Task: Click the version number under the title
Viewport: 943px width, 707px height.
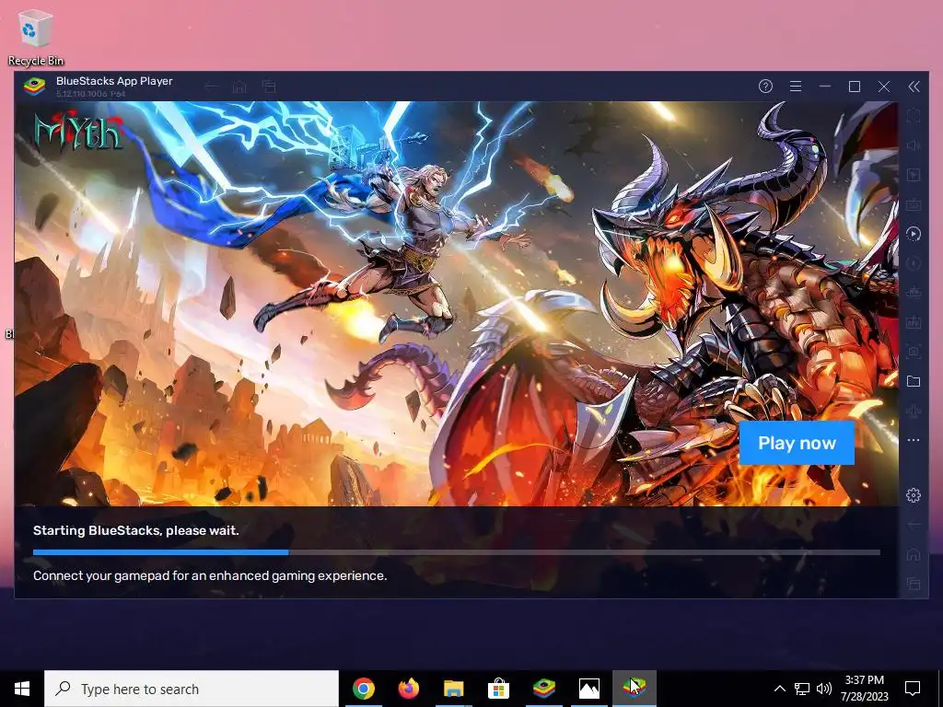Action: pos(91,95)
